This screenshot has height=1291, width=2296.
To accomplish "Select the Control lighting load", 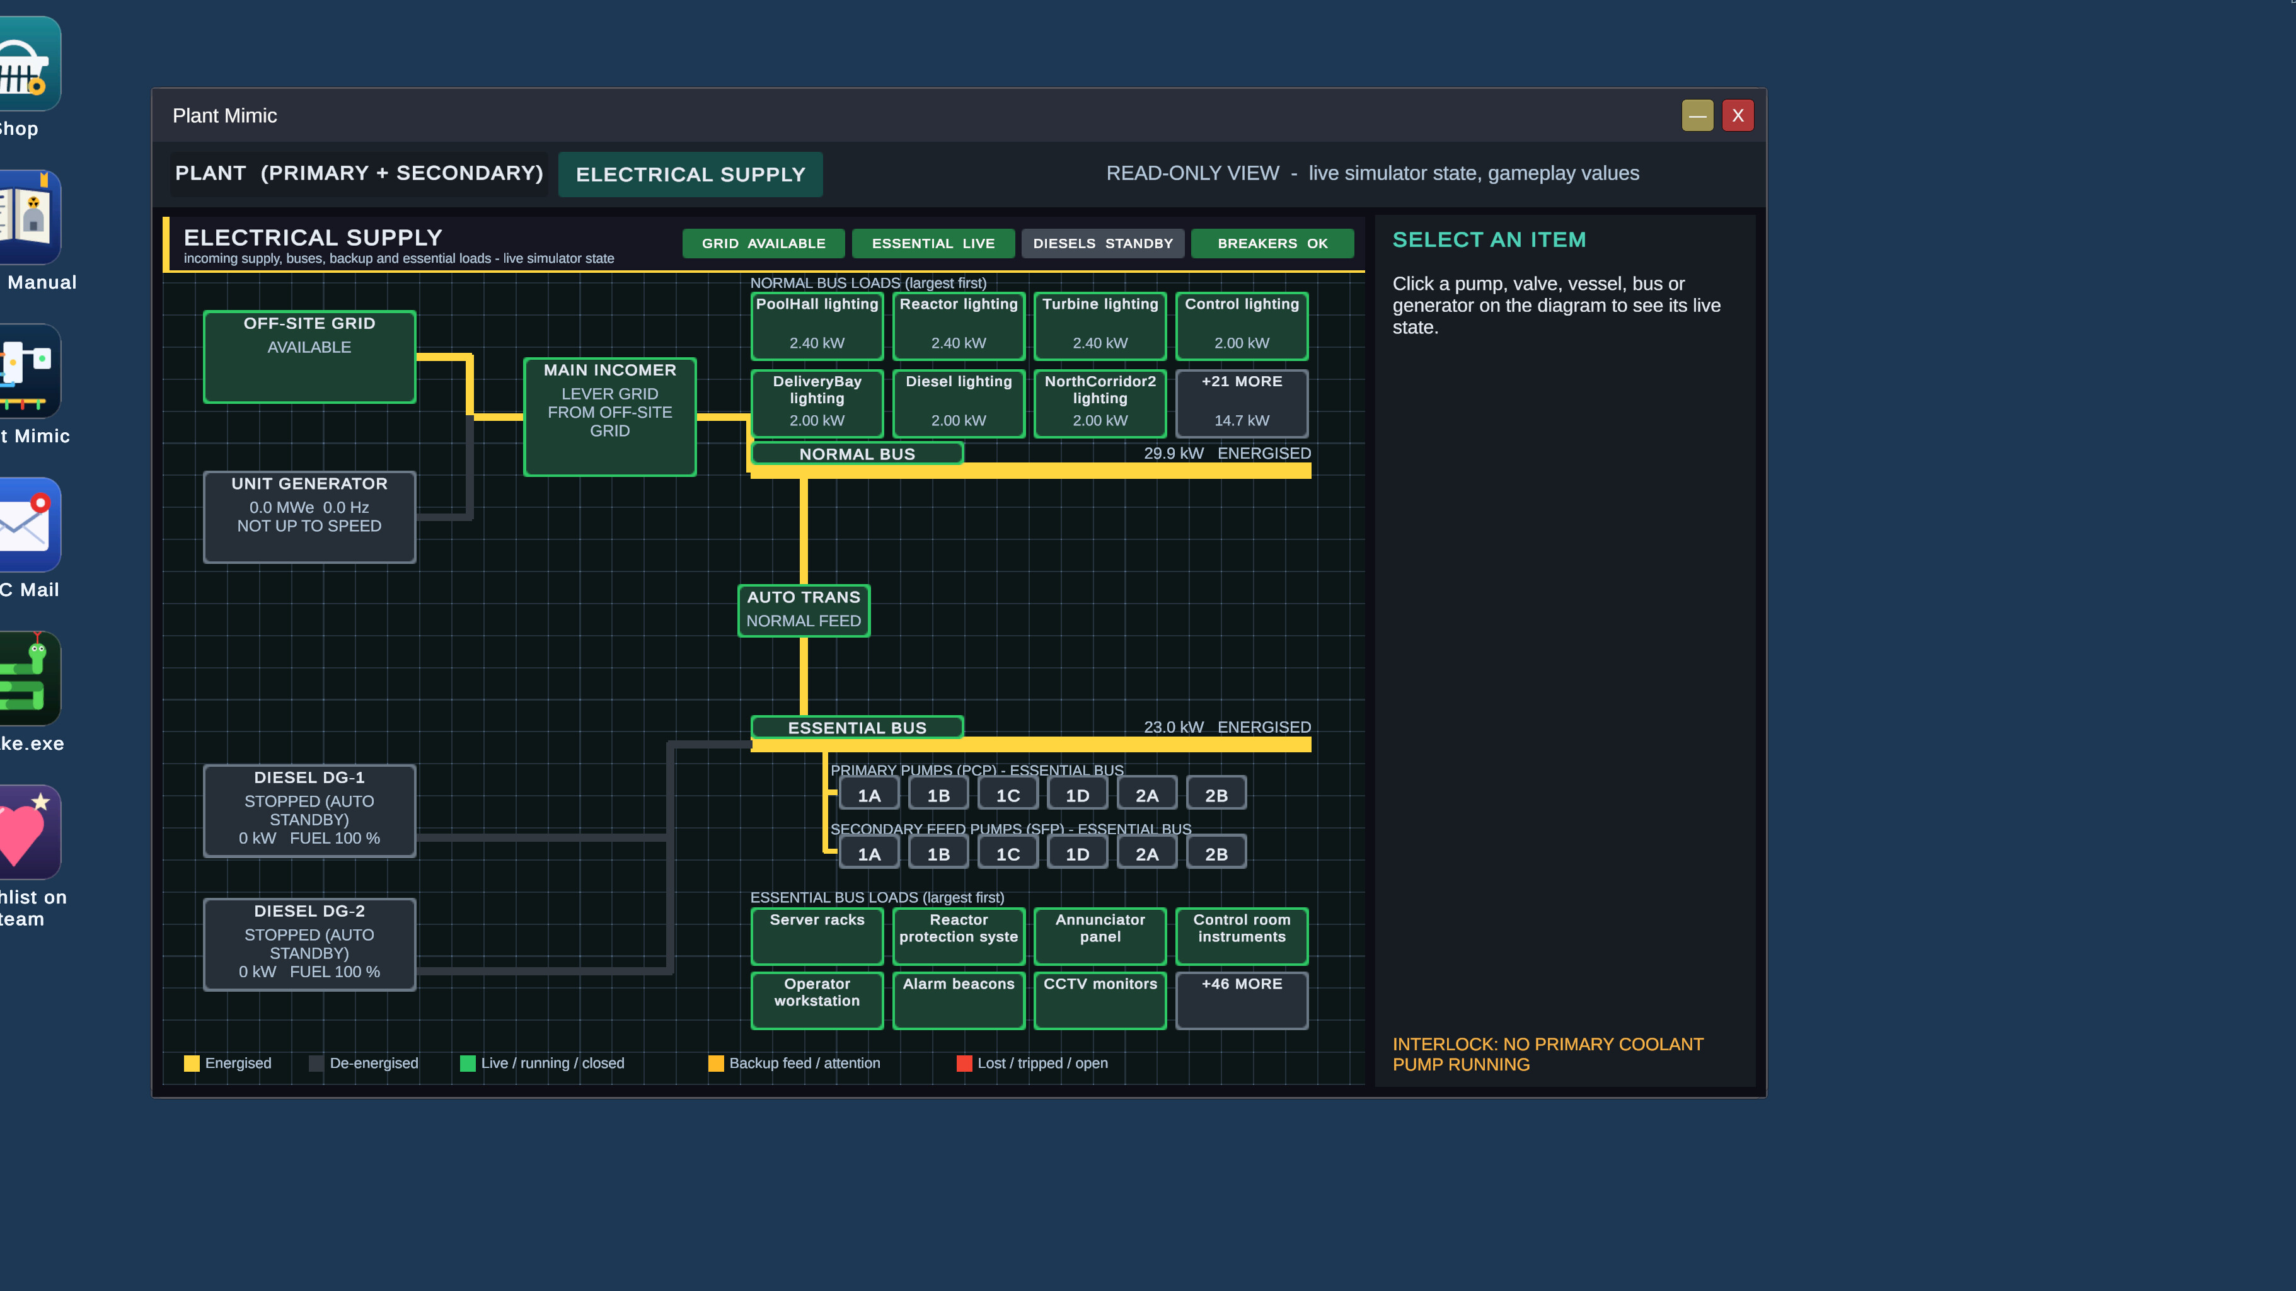I will (x=1242, y=325).
